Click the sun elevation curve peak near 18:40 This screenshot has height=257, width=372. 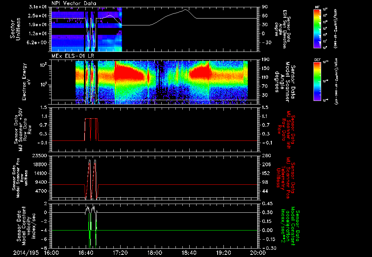185,10
